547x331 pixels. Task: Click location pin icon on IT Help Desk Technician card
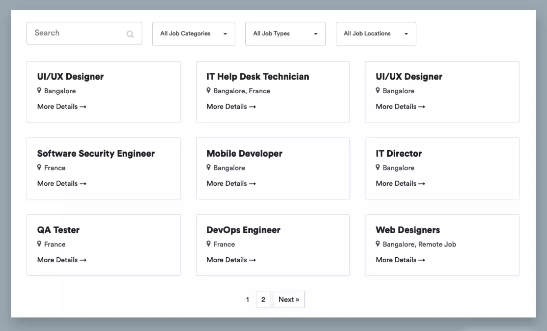209,90
